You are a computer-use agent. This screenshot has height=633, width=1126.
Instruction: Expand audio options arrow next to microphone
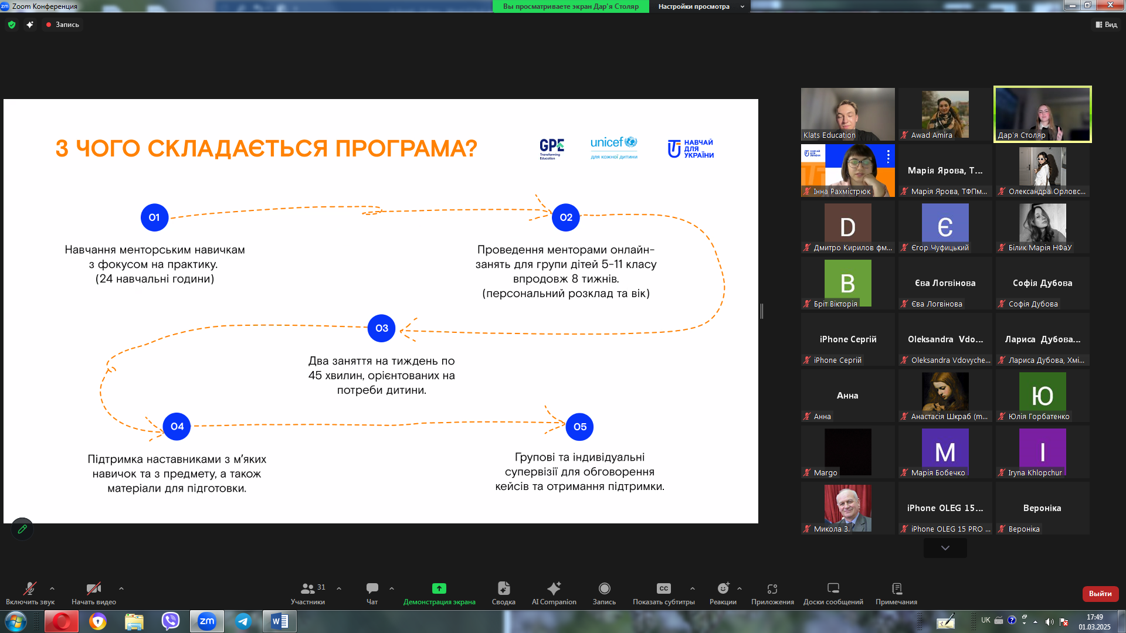point(52,588)
